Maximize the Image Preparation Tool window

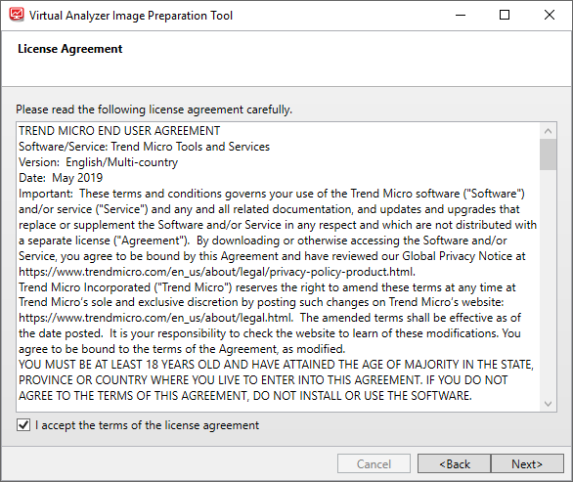point(505,15)
